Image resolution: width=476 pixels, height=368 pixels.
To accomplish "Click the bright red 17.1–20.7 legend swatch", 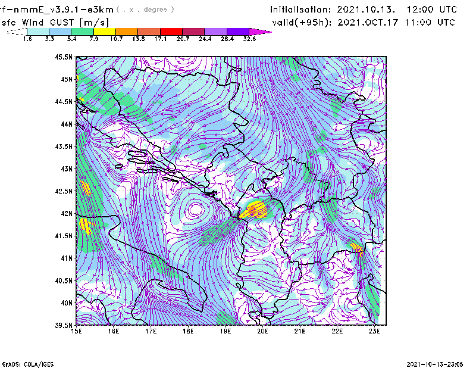I will [171, 32].
